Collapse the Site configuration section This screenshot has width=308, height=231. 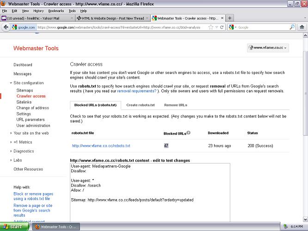(x=11, y=83)
